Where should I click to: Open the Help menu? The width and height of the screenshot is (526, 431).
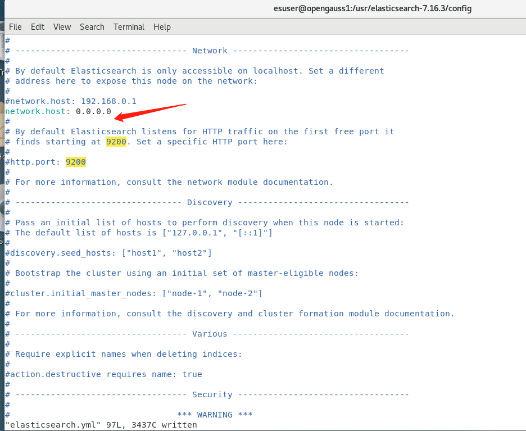point(162,27)
